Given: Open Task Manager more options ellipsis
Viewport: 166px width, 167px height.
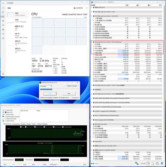Looking at the screenshot, I should point(87,8).
